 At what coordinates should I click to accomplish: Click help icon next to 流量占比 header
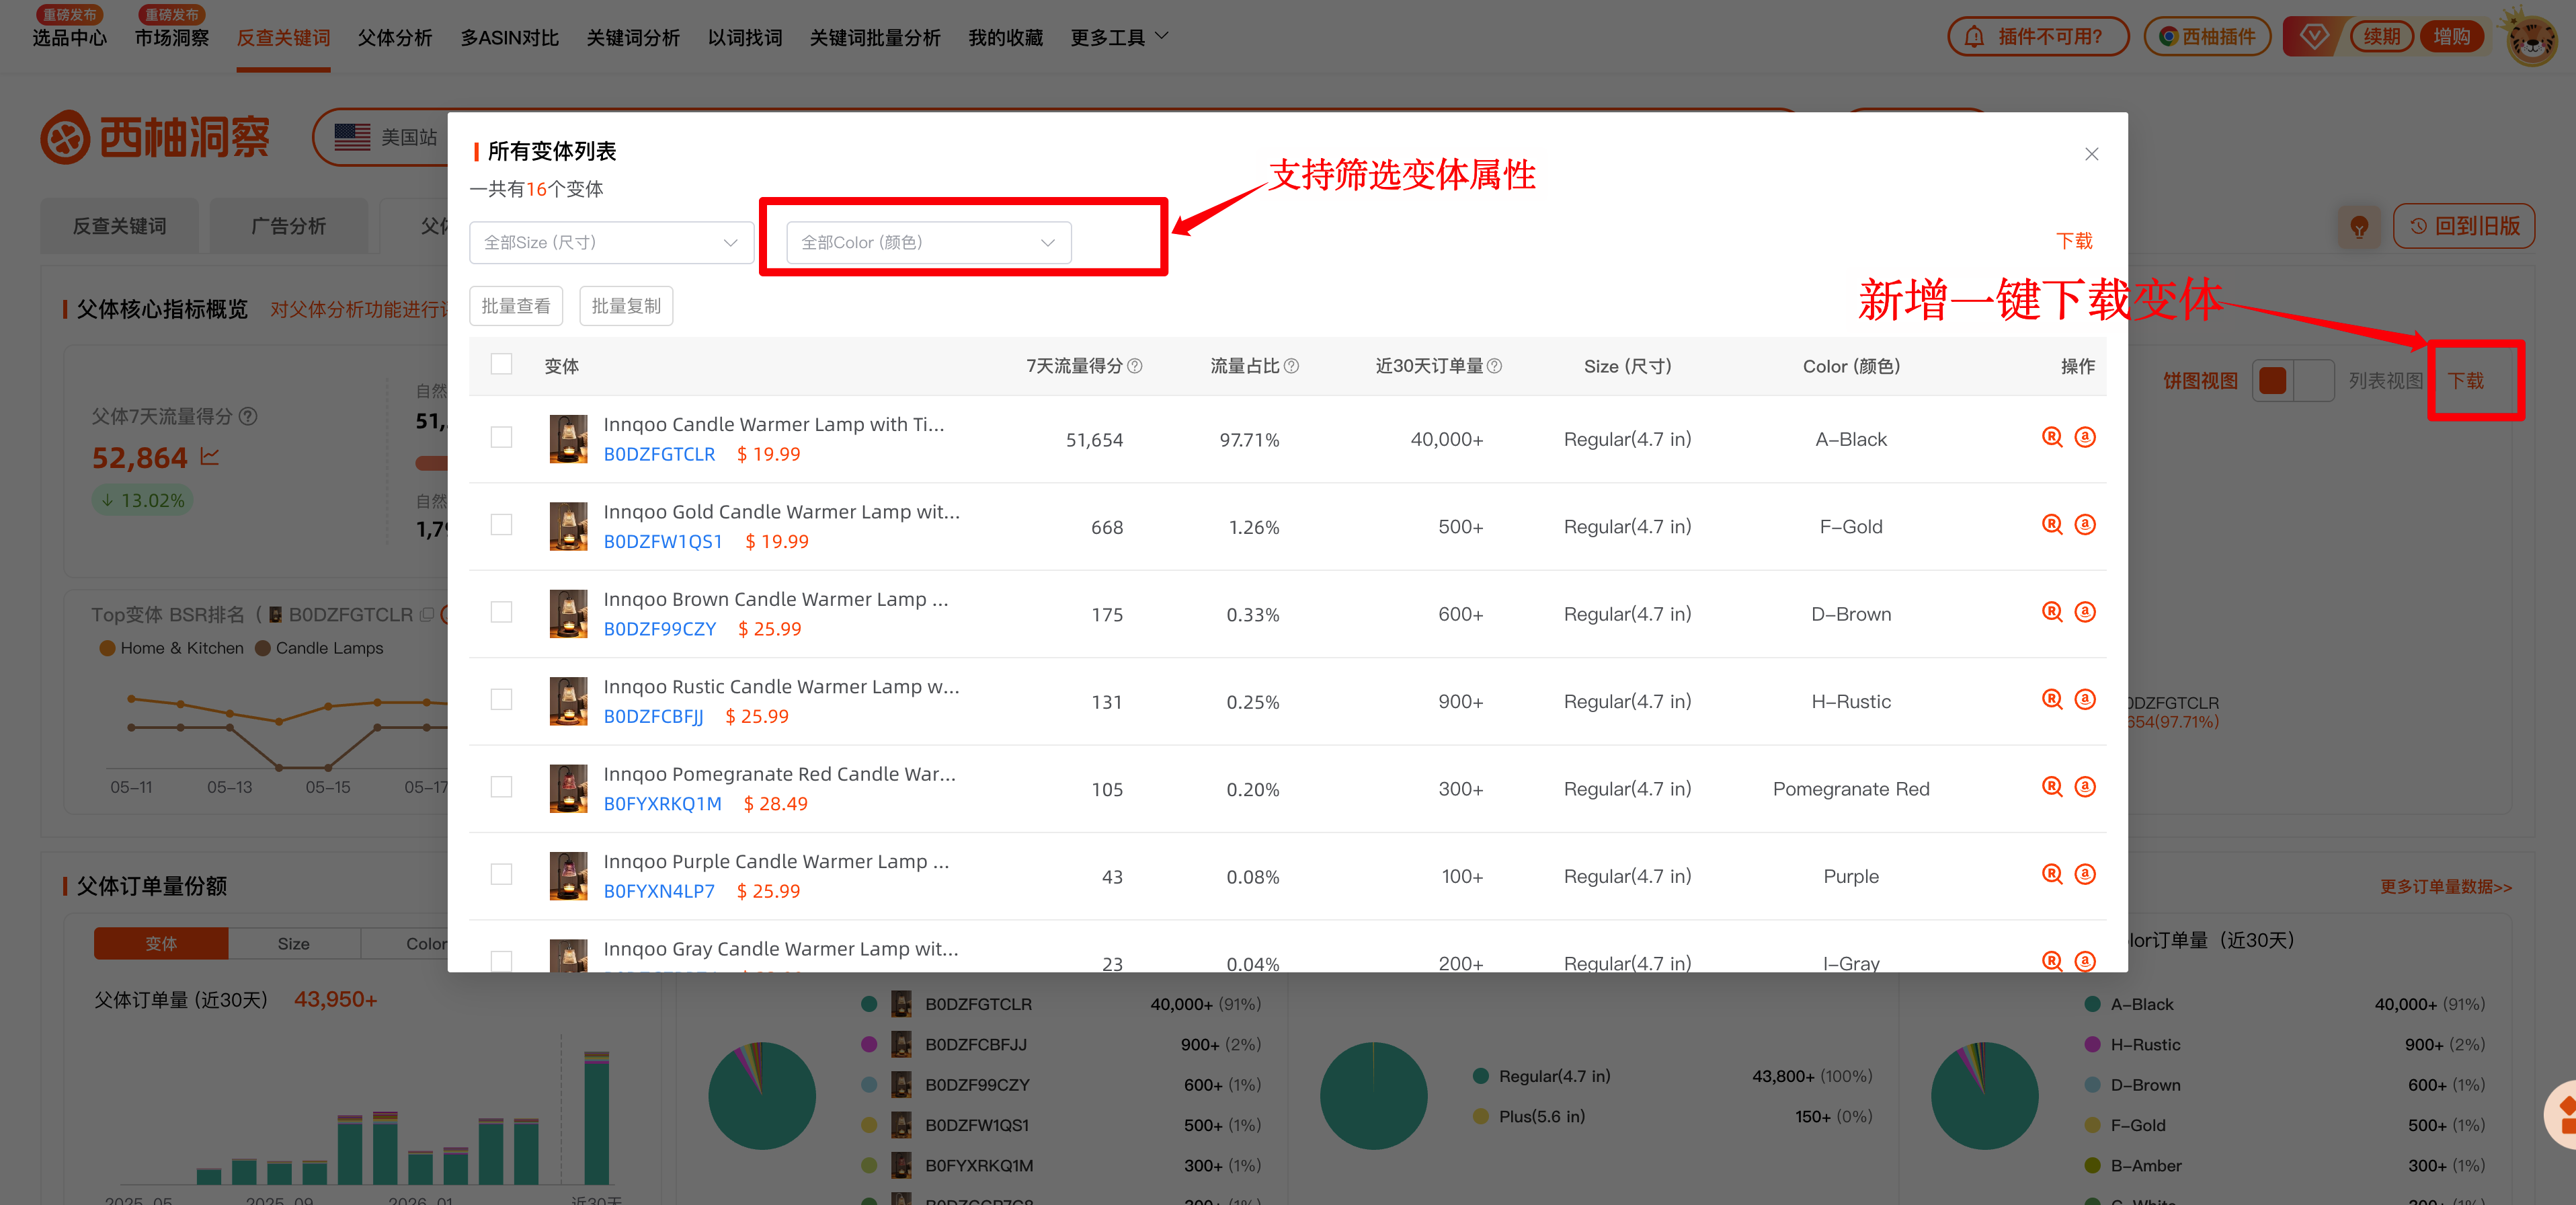coord(1291,366)
